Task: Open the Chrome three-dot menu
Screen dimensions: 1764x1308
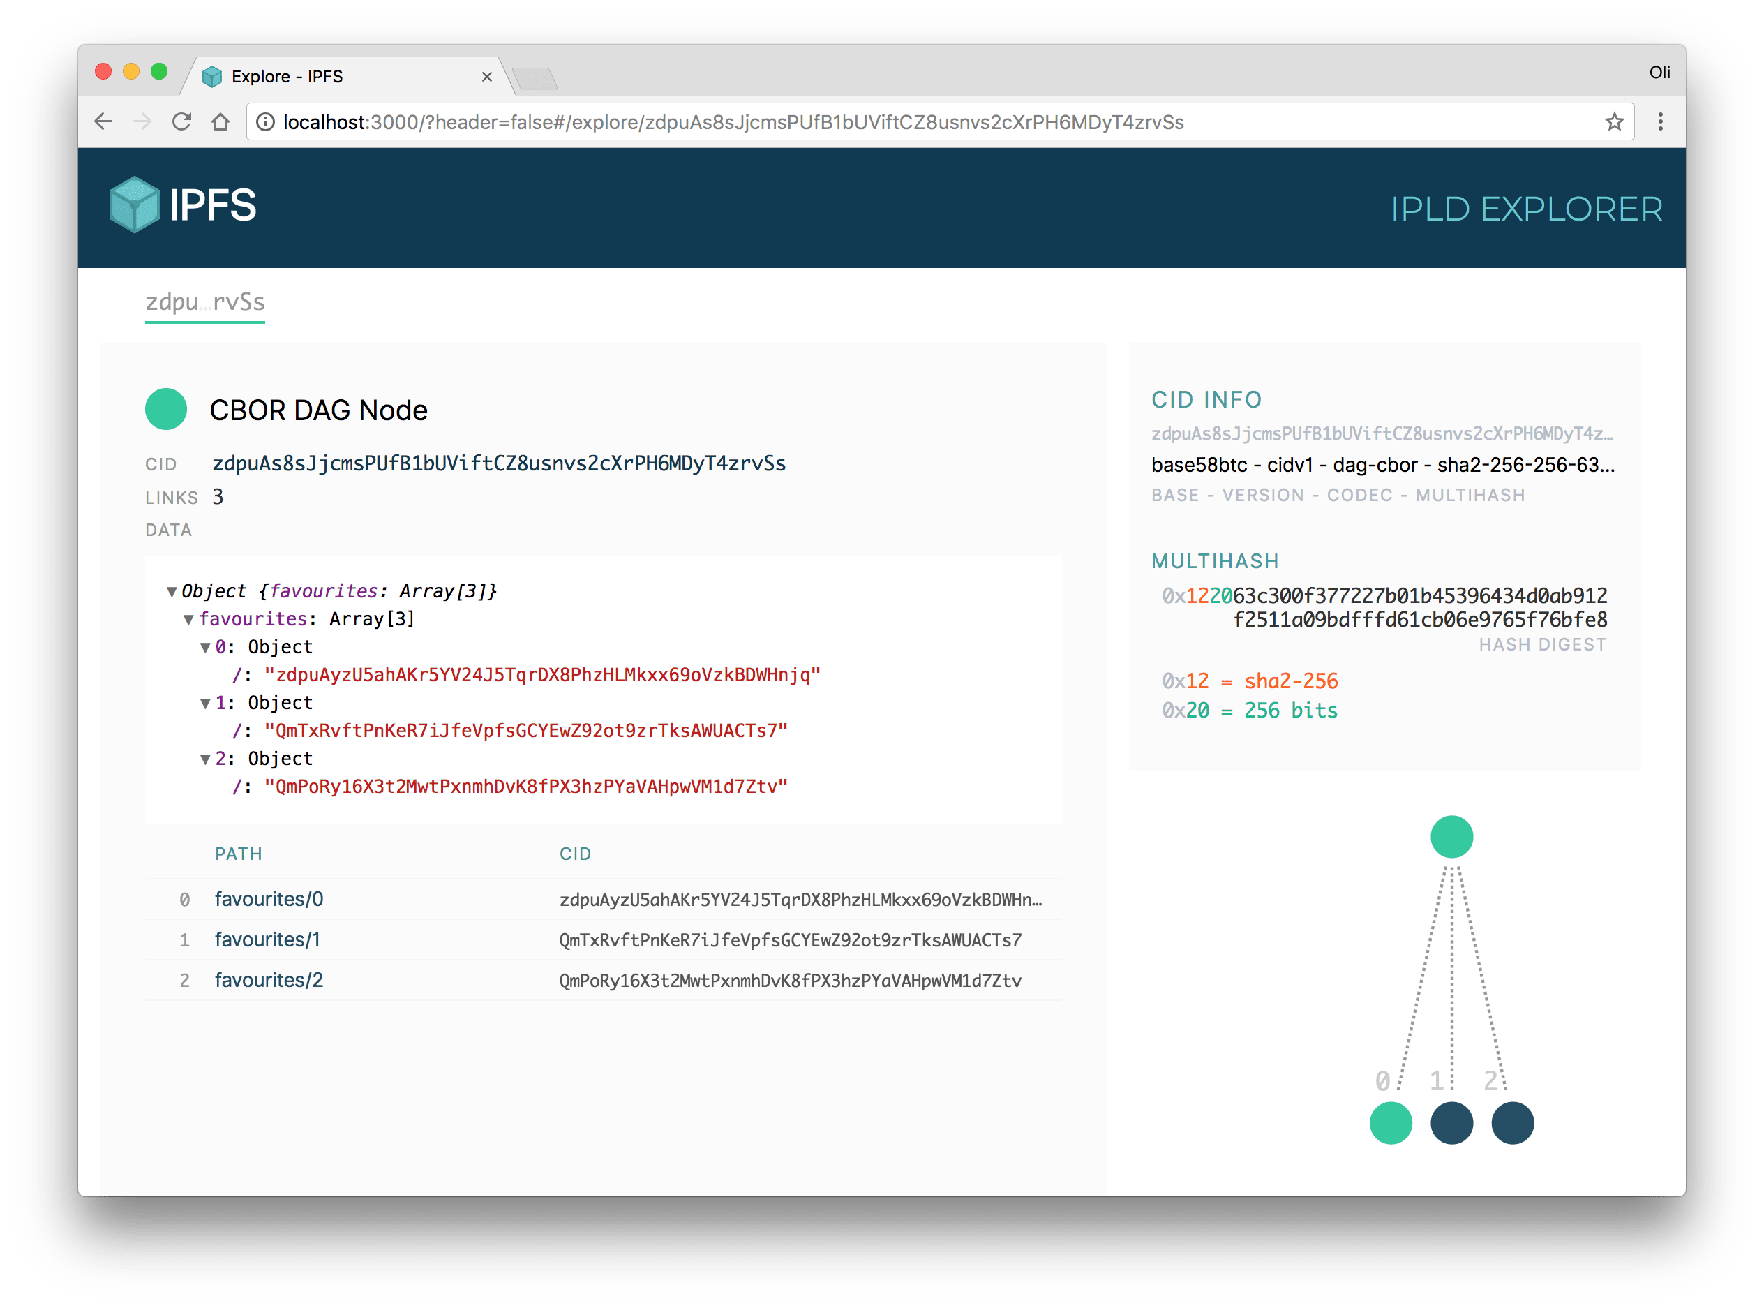Action: [1660, 121]
